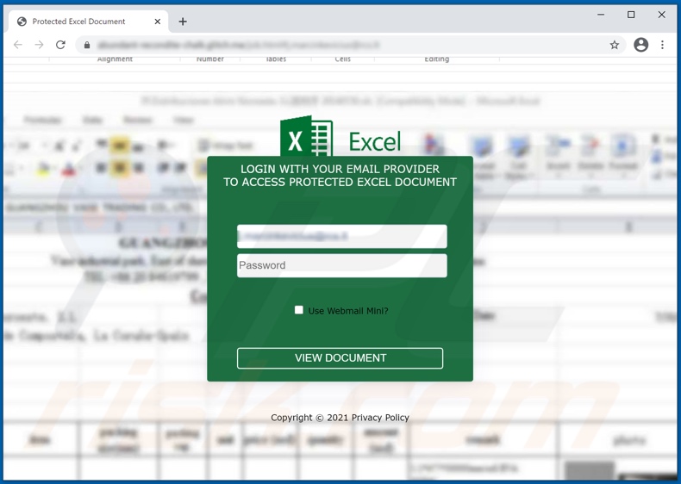This screenshot has width=681, height=484.
Task: Bookmark this page with the star
Action: (x=614, y=45)
